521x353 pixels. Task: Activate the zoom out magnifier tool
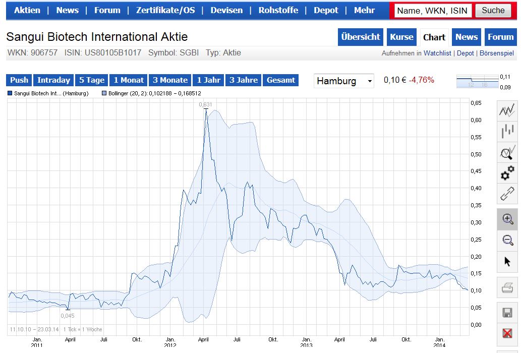tap(507, 240)
